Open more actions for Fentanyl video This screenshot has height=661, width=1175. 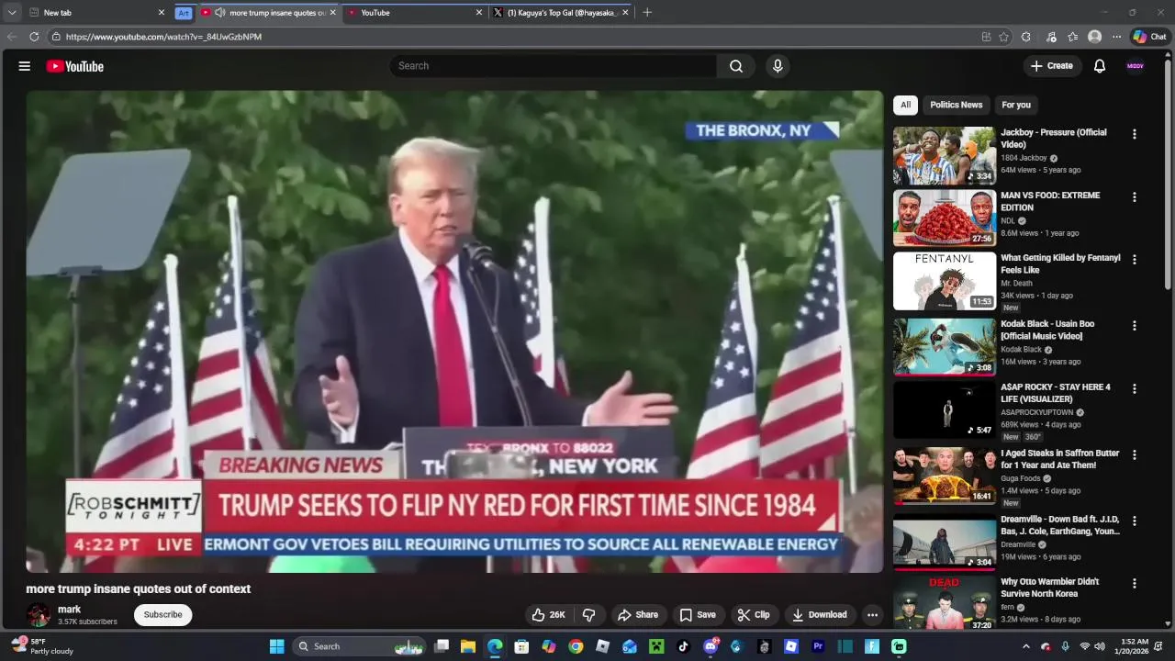1135,260
